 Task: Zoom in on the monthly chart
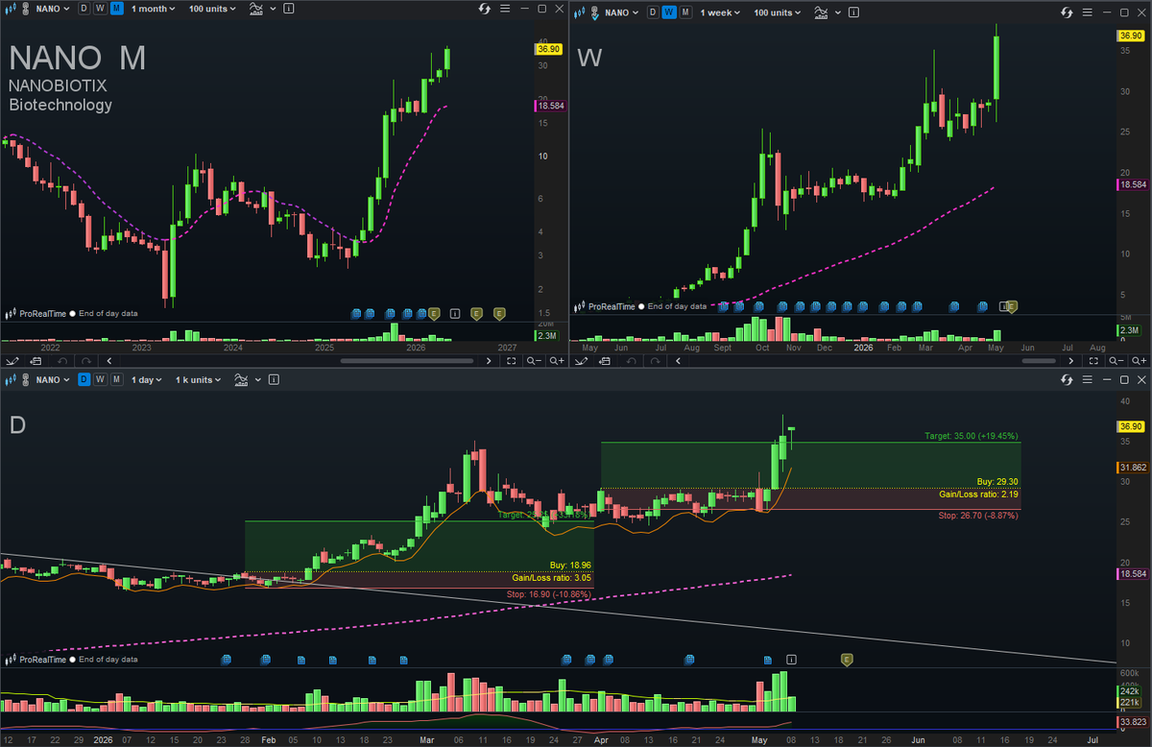pos(556,360)
